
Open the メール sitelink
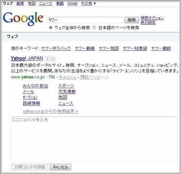29,92
